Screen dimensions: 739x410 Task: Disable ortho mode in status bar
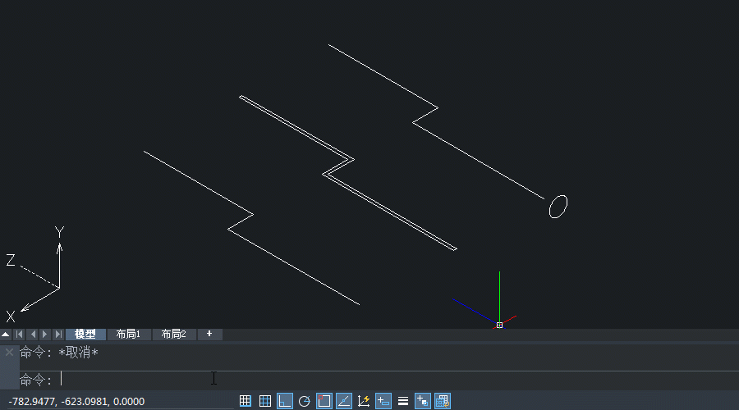click(285, 401)
